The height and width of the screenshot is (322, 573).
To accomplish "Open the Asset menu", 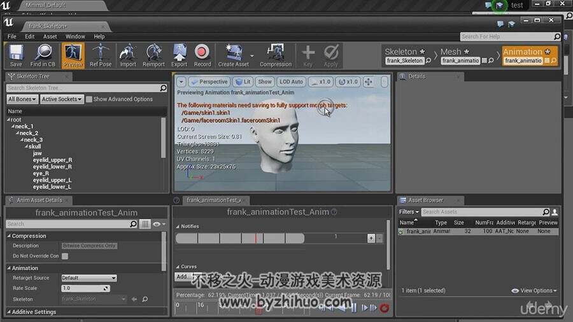I will (50, 36).
